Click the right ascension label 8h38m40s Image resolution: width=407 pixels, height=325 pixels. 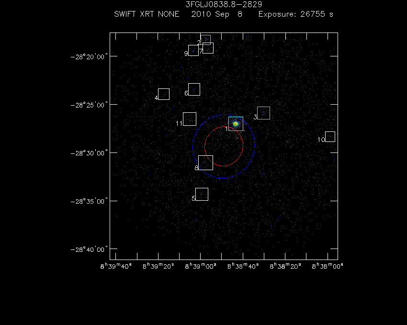tap(243, 266)
